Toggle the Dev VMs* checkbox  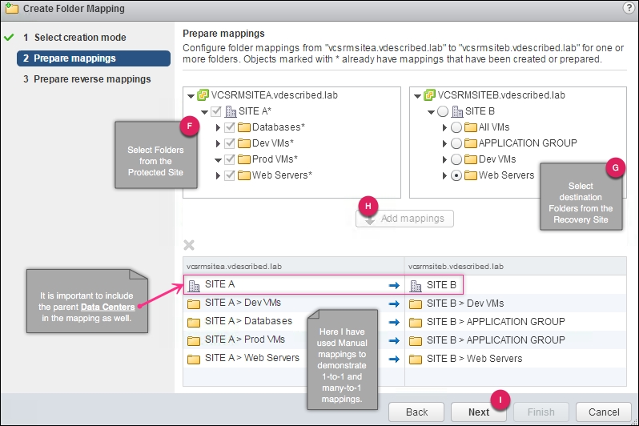pyautogui.click(x=230, y=143)
